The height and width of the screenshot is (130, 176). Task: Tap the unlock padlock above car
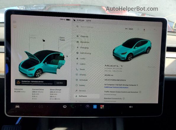(x=43, y=40)
